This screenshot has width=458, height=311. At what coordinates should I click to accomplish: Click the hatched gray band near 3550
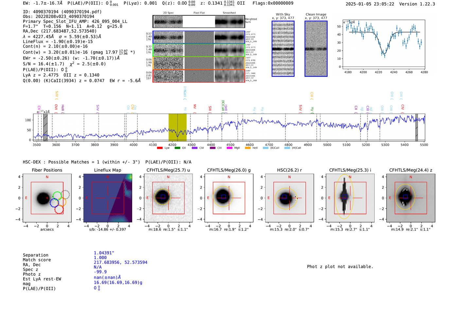pos(45,128)
